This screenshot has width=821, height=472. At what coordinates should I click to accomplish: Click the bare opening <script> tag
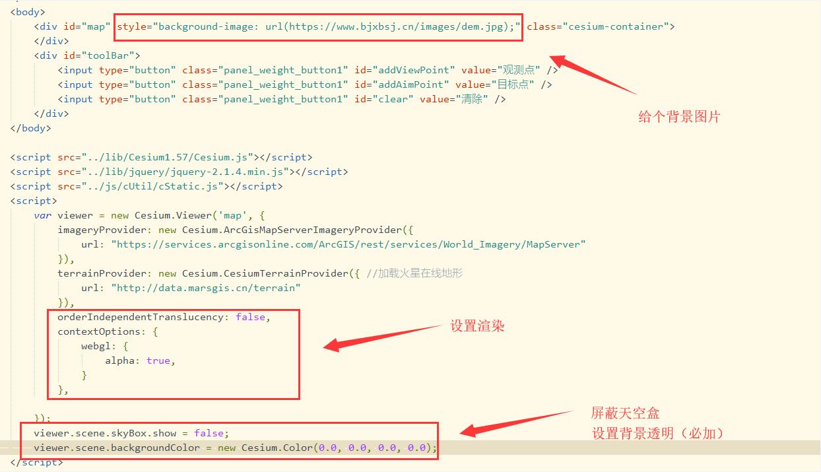[34, 201]
